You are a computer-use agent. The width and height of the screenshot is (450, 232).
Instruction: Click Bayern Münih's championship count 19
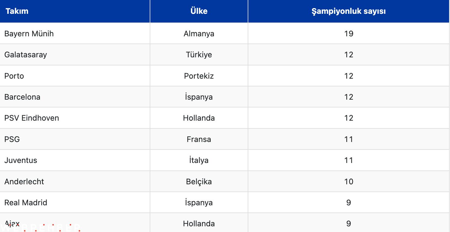pyautogui.click(x=349, y=33)
